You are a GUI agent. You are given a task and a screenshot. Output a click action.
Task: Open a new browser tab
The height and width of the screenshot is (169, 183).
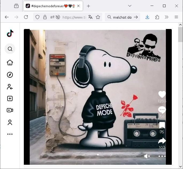[89, 6]
